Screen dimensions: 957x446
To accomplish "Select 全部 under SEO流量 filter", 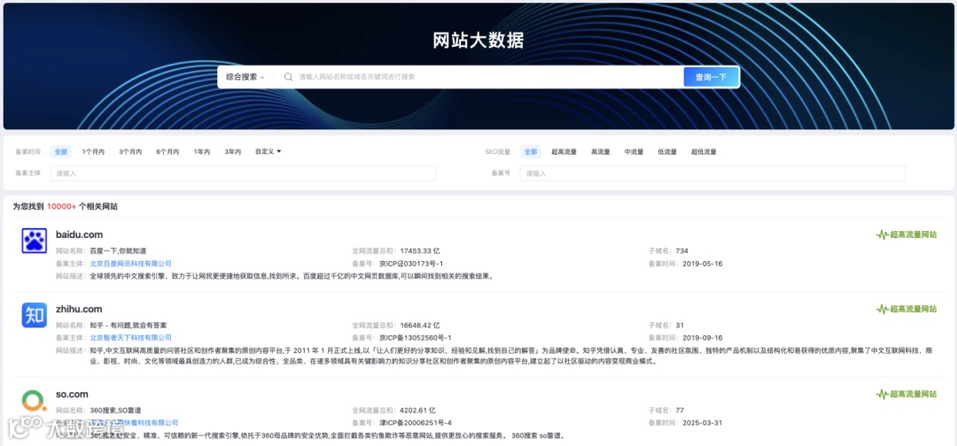I will click(531, 151).
